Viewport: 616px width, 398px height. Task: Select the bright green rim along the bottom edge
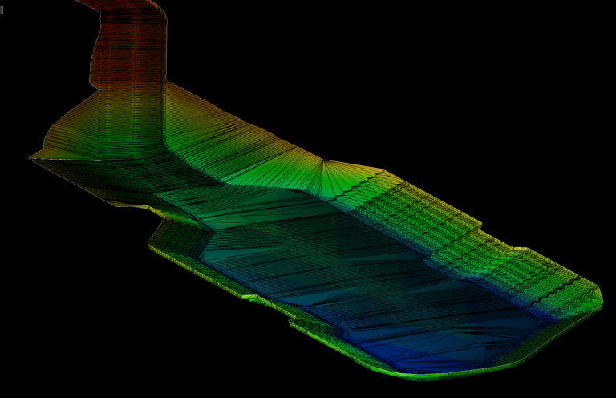[417, 375]
